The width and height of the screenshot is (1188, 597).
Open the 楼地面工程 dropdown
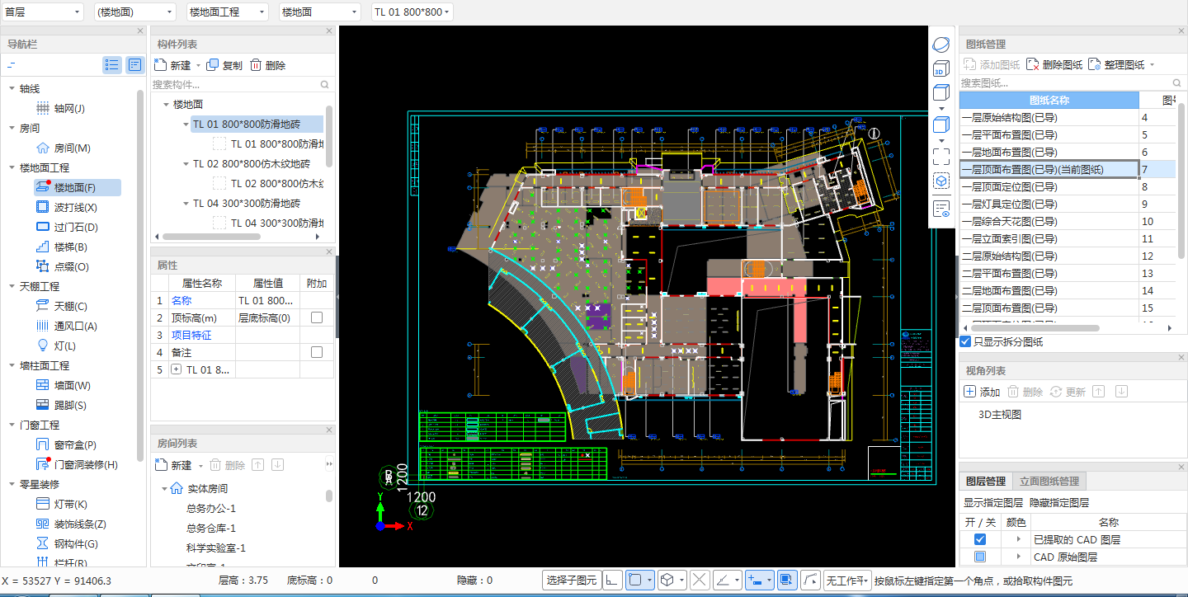pyautogui.click(x=228, y=12)
